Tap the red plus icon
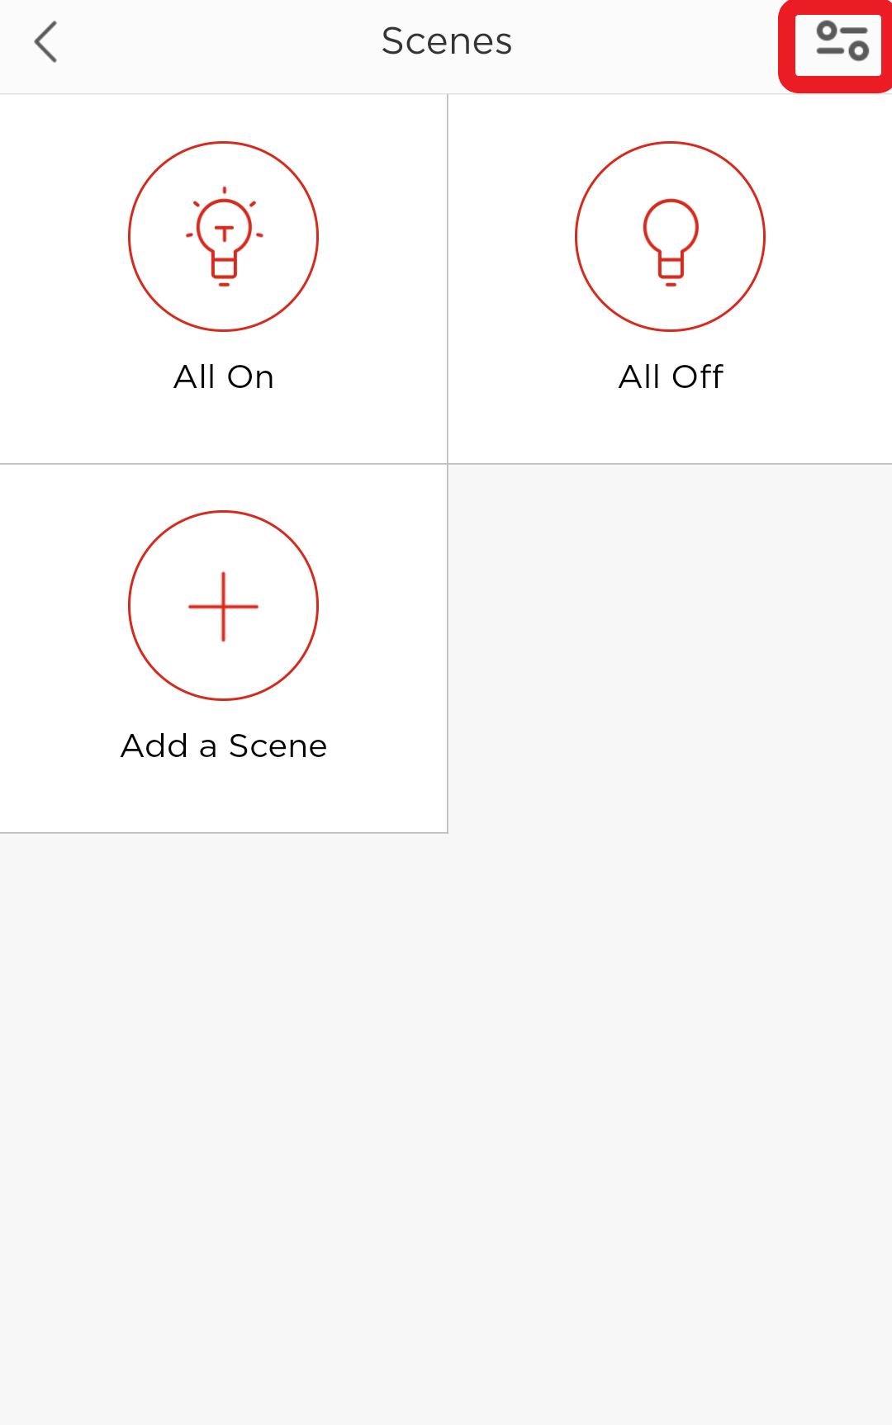 [223, 606]
